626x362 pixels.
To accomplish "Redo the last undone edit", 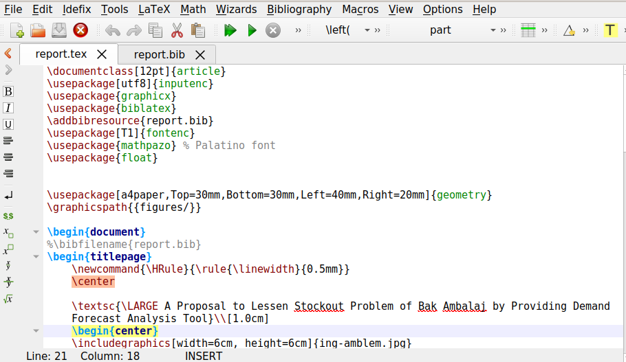I will [x=133, y=30].
